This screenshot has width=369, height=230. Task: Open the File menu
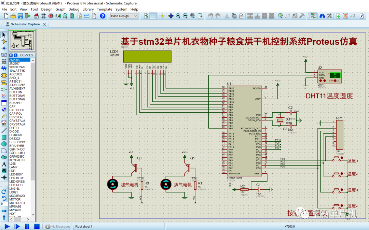[x=4, y=9]
